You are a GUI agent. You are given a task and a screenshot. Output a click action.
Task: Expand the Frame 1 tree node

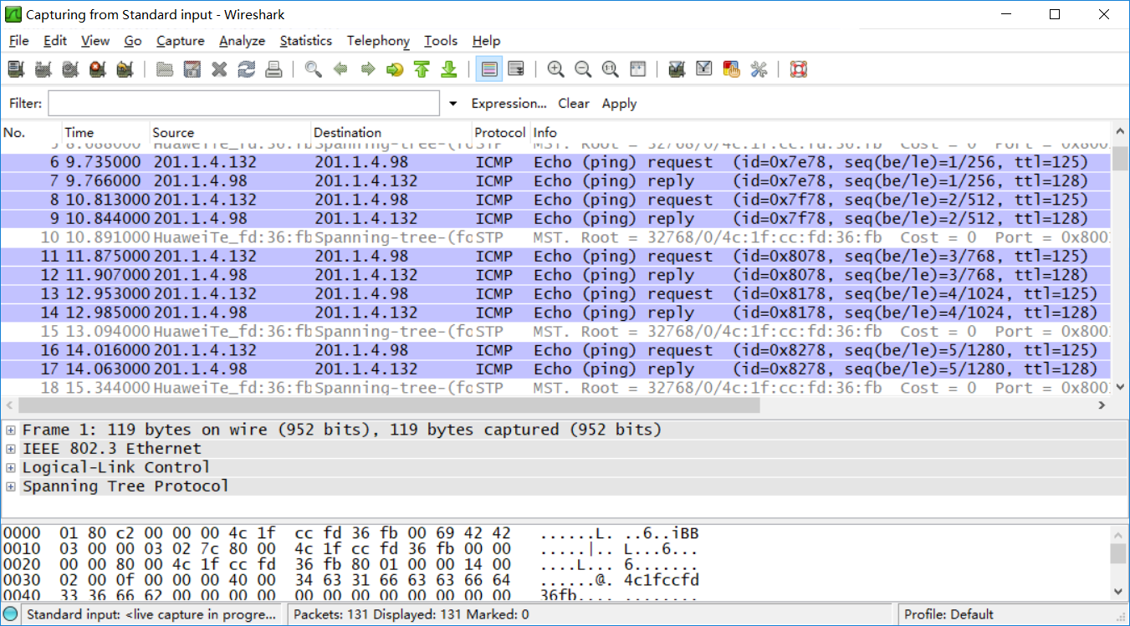[11, 430]
